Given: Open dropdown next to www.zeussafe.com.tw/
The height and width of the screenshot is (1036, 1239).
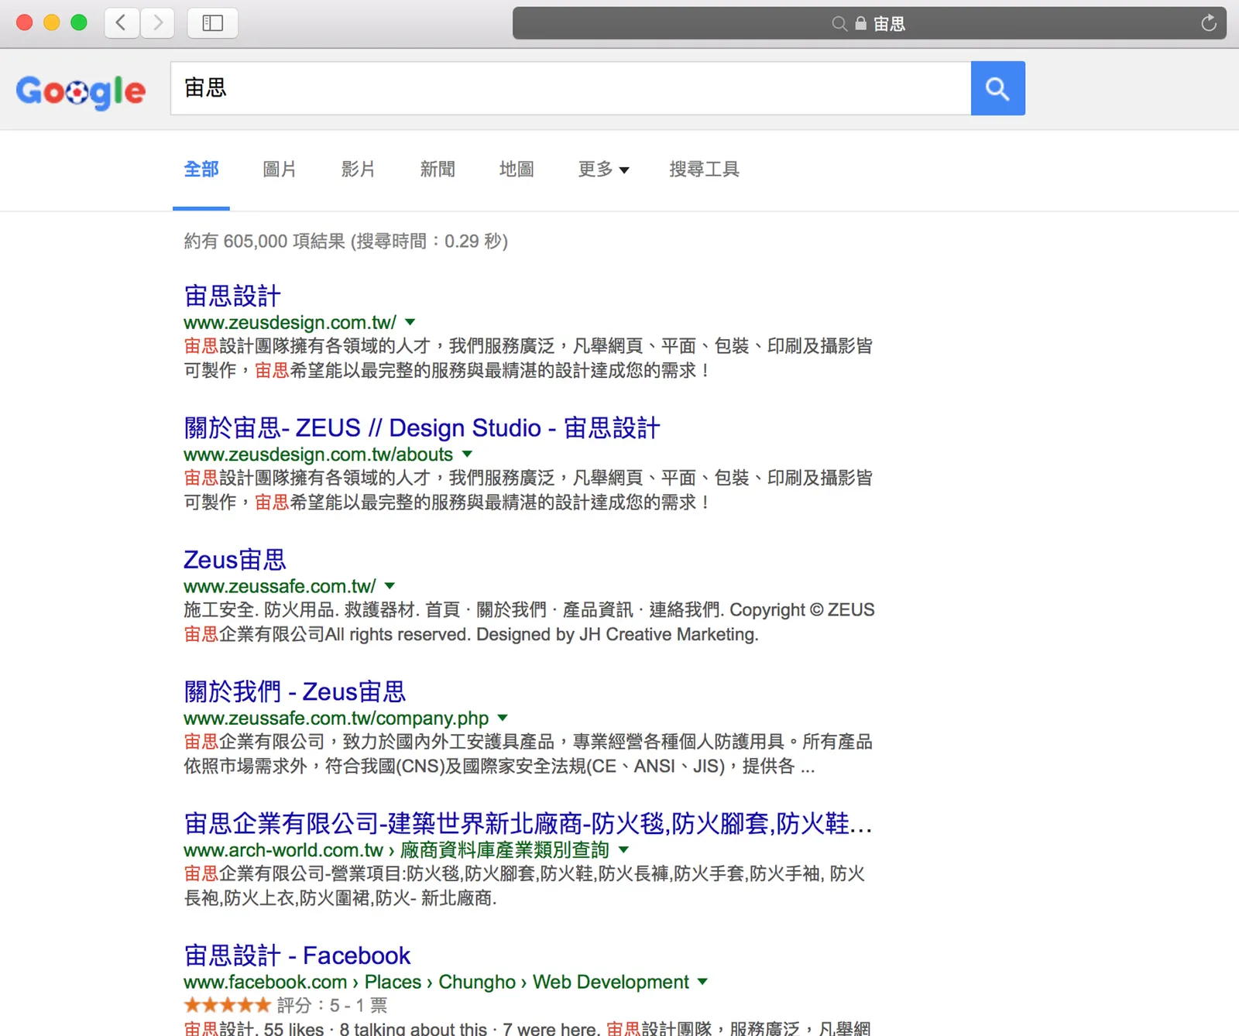Looking at the screenshot, I should 390,586.
